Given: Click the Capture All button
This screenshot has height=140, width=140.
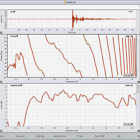Looking at the screenshot, I should tap(20, 136).
